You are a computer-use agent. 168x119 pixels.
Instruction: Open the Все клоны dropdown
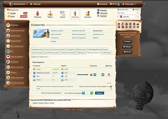pyautogui.click(x=128, y=13)
